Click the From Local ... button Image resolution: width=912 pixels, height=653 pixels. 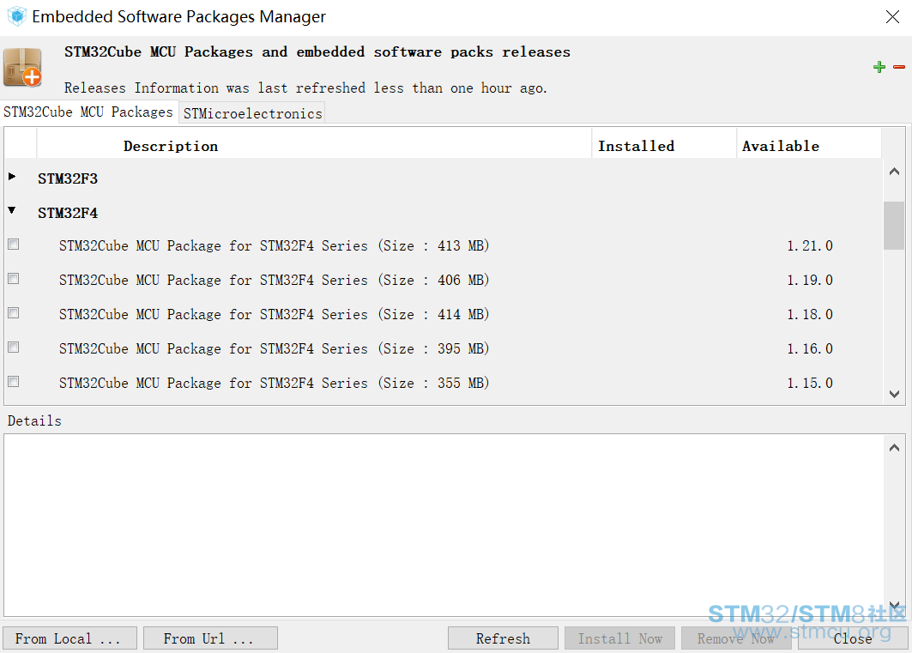(69, 638)
